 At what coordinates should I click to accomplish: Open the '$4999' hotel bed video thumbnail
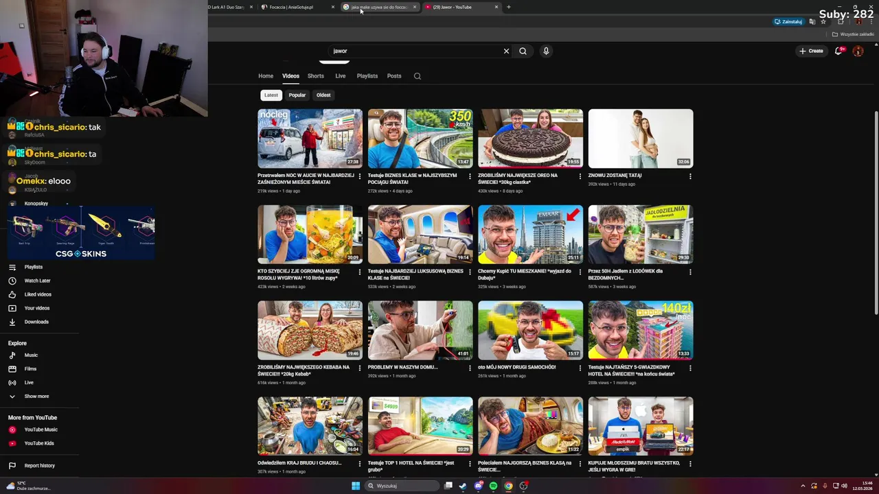click(420, 426)
